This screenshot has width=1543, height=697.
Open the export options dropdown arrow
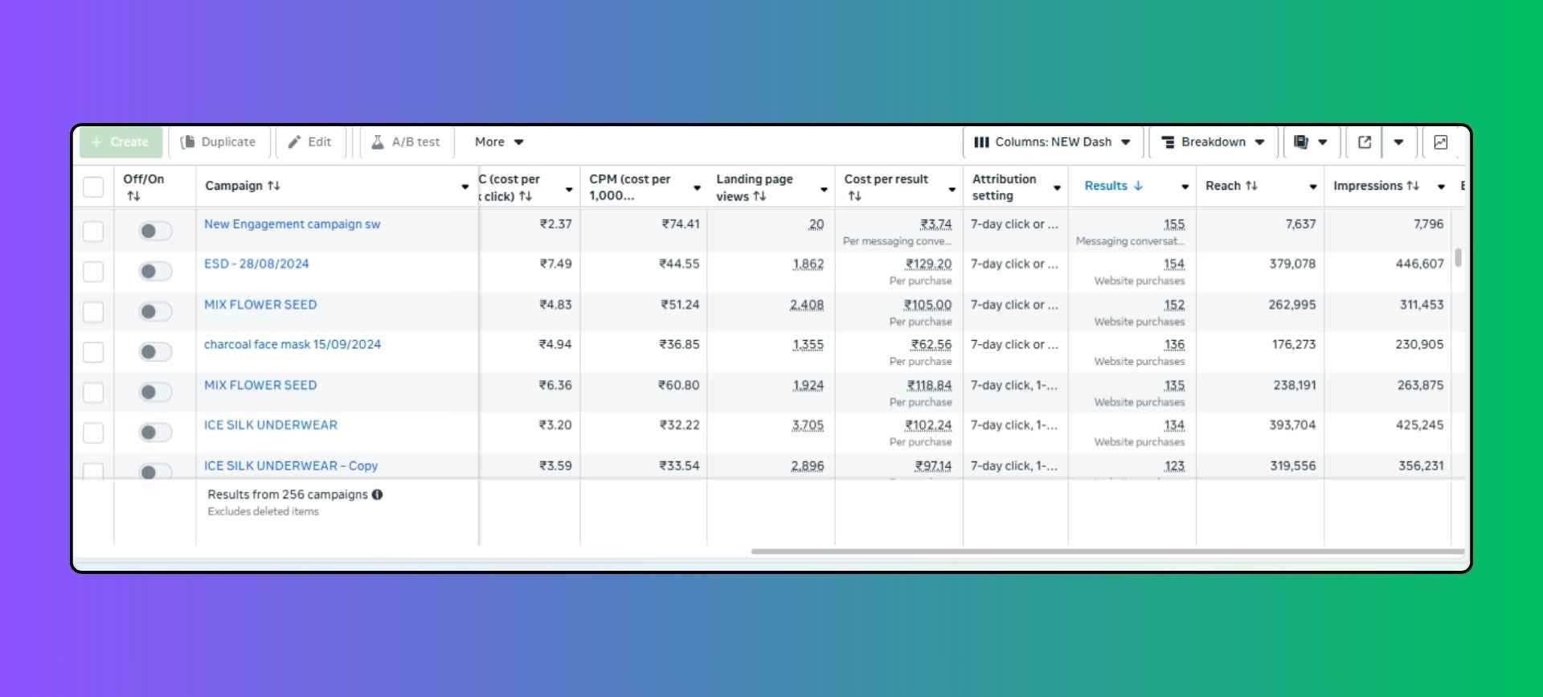(x=1398, y=142)
